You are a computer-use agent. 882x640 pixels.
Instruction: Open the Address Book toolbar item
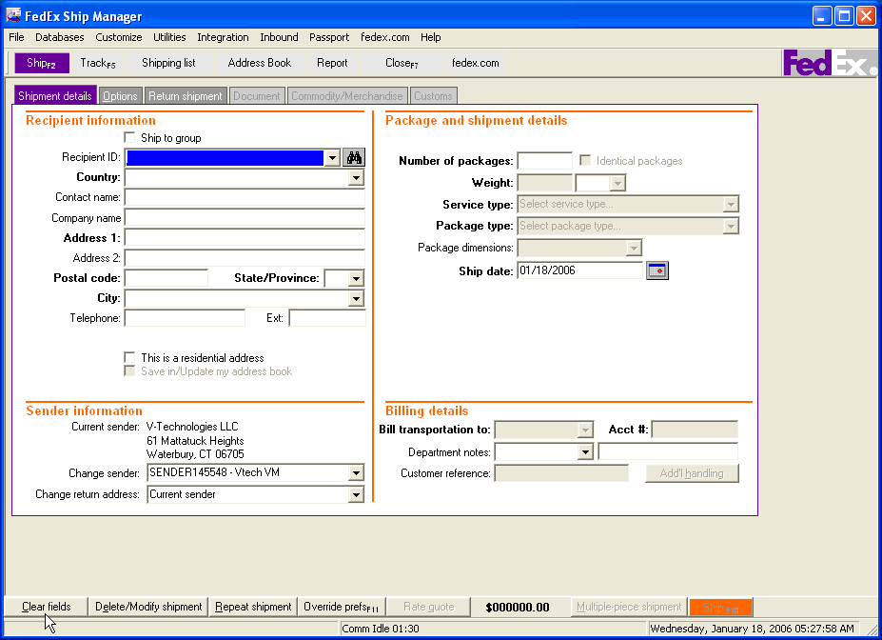(260, 63)
